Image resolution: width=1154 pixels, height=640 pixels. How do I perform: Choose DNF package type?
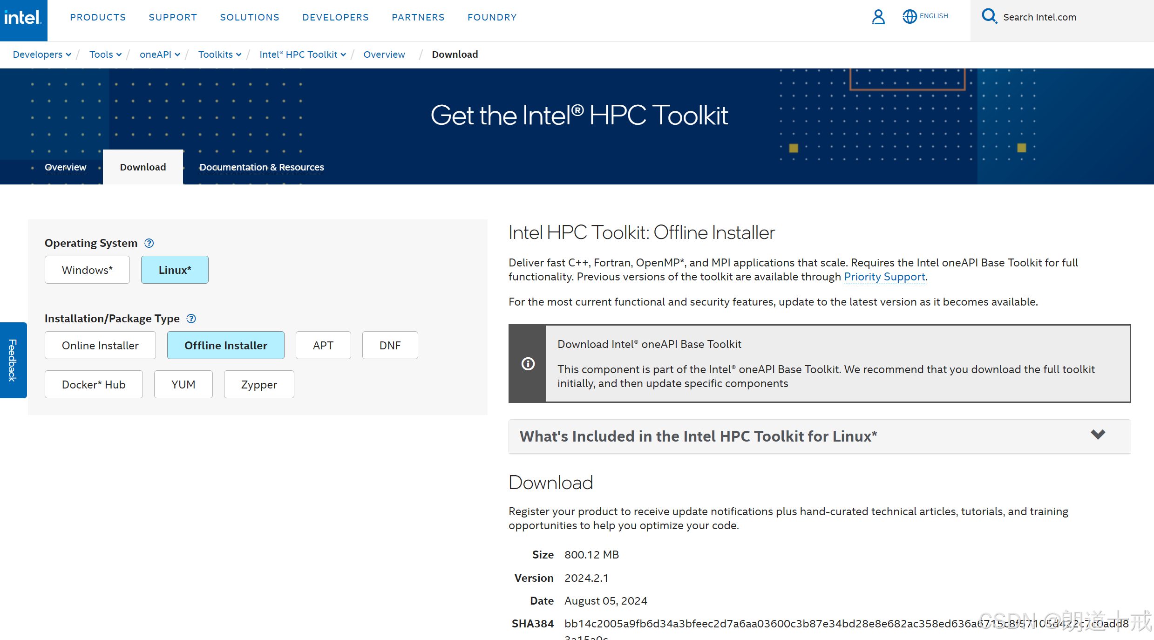(390, 345)
